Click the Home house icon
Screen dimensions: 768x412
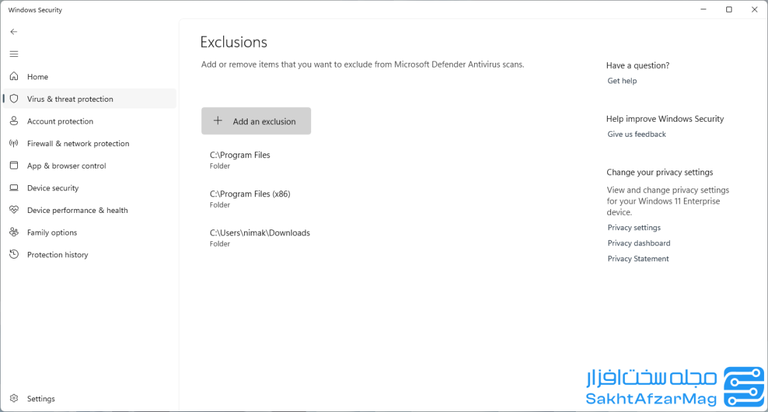coord(14,76)
